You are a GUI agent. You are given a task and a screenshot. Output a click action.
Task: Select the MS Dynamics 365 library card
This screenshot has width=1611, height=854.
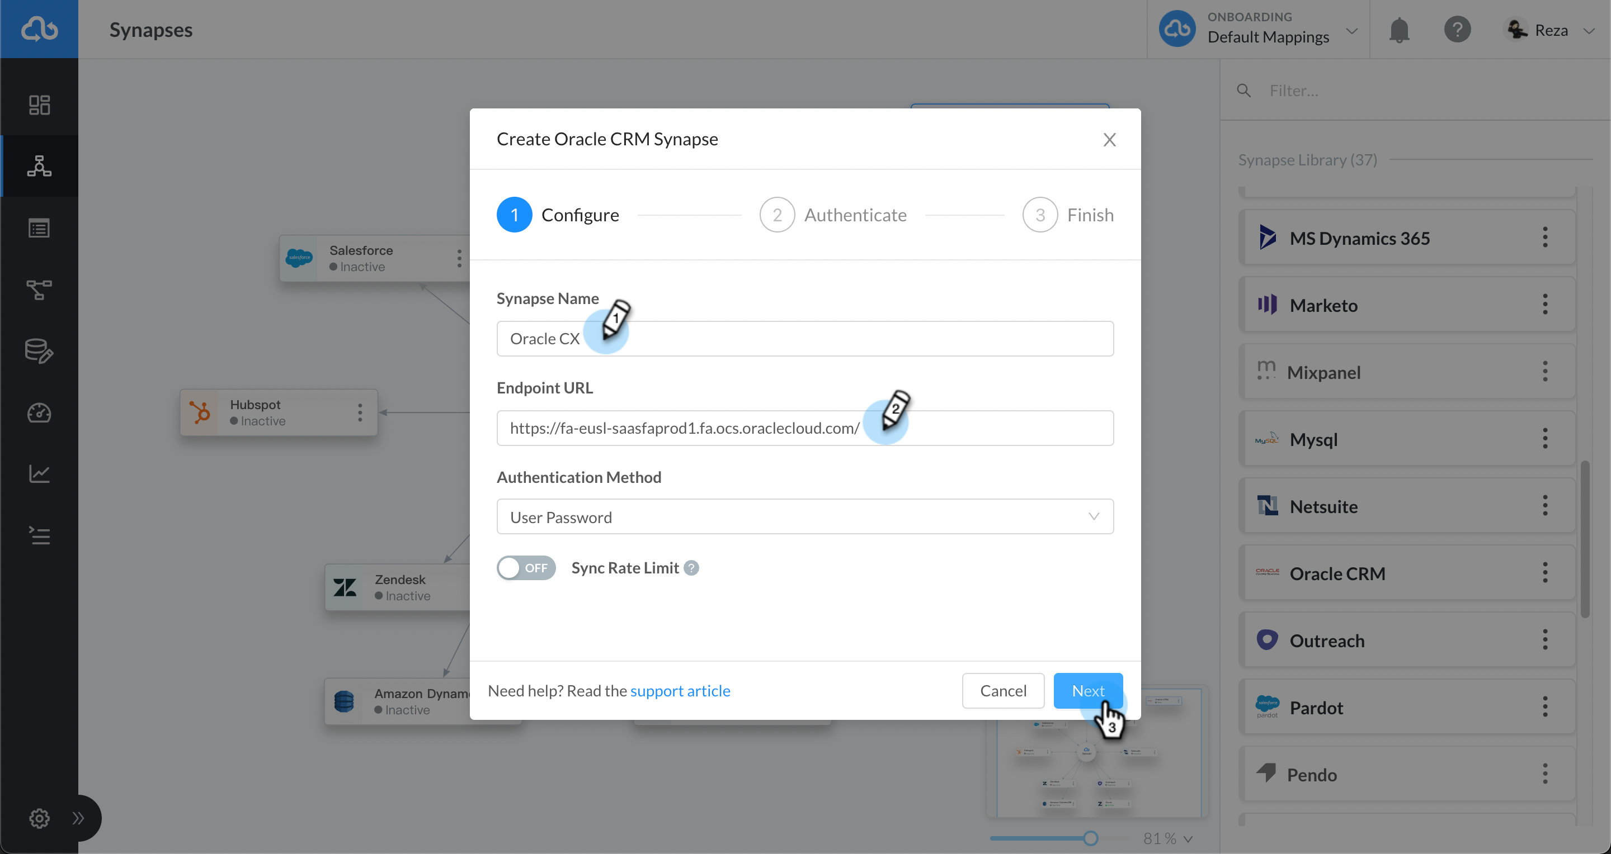pyautogui.click(x=1407, y=238)
